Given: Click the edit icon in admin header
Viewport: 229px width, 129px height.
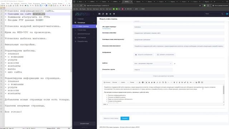Looking at the screenshot, I should [103, 14].
